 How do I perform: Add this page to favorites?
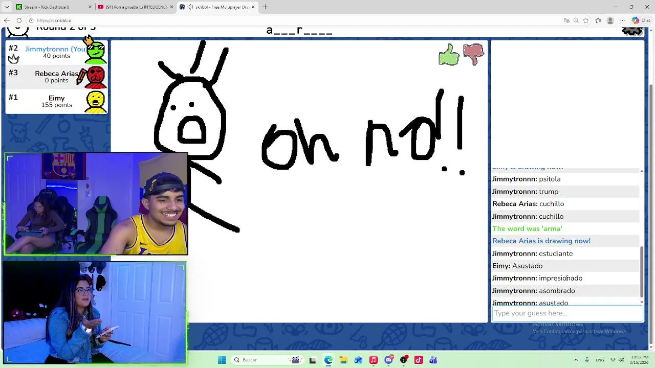pyautogui.click(x=586, y=20)
